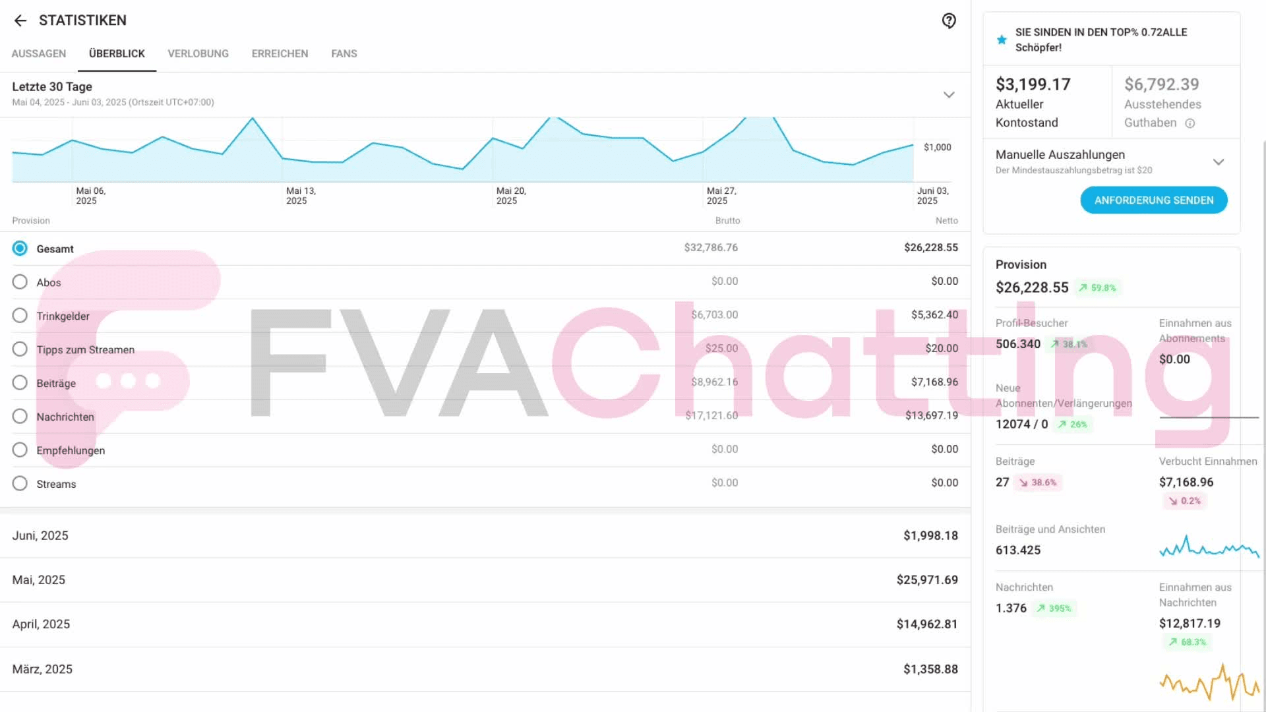Select the Nachrichten radio button

20,416
